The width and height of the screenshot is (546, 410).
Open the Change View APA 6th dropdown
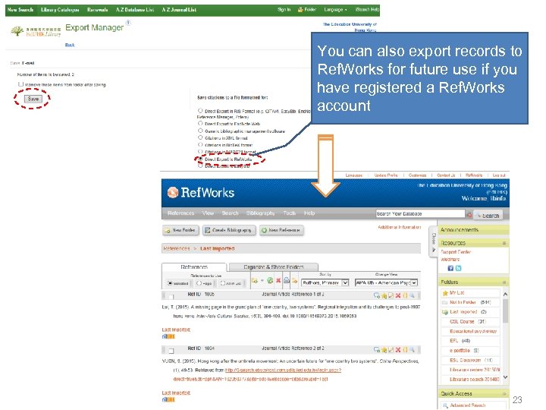tap(386, 282)
